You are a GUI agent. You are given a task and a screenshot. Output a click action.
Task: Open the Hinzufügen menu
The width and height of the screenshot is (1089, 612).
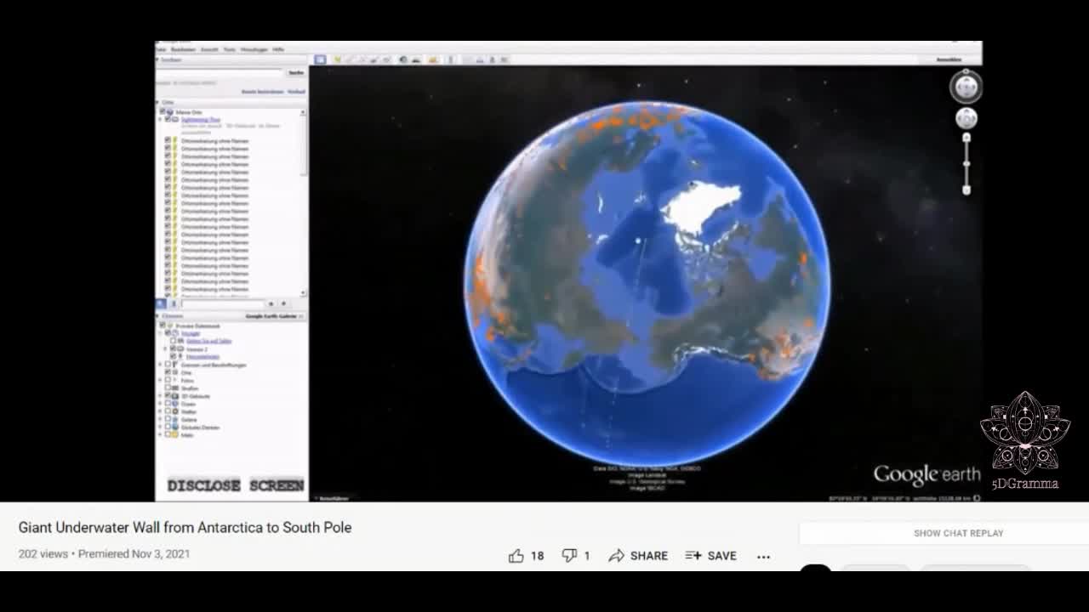(254, 49)
